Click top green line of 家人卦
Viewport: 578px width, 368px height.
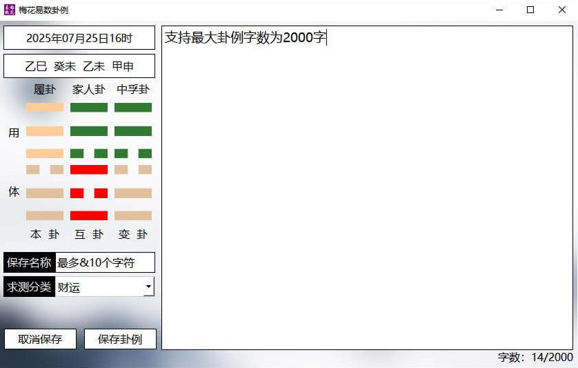(89, 108)
